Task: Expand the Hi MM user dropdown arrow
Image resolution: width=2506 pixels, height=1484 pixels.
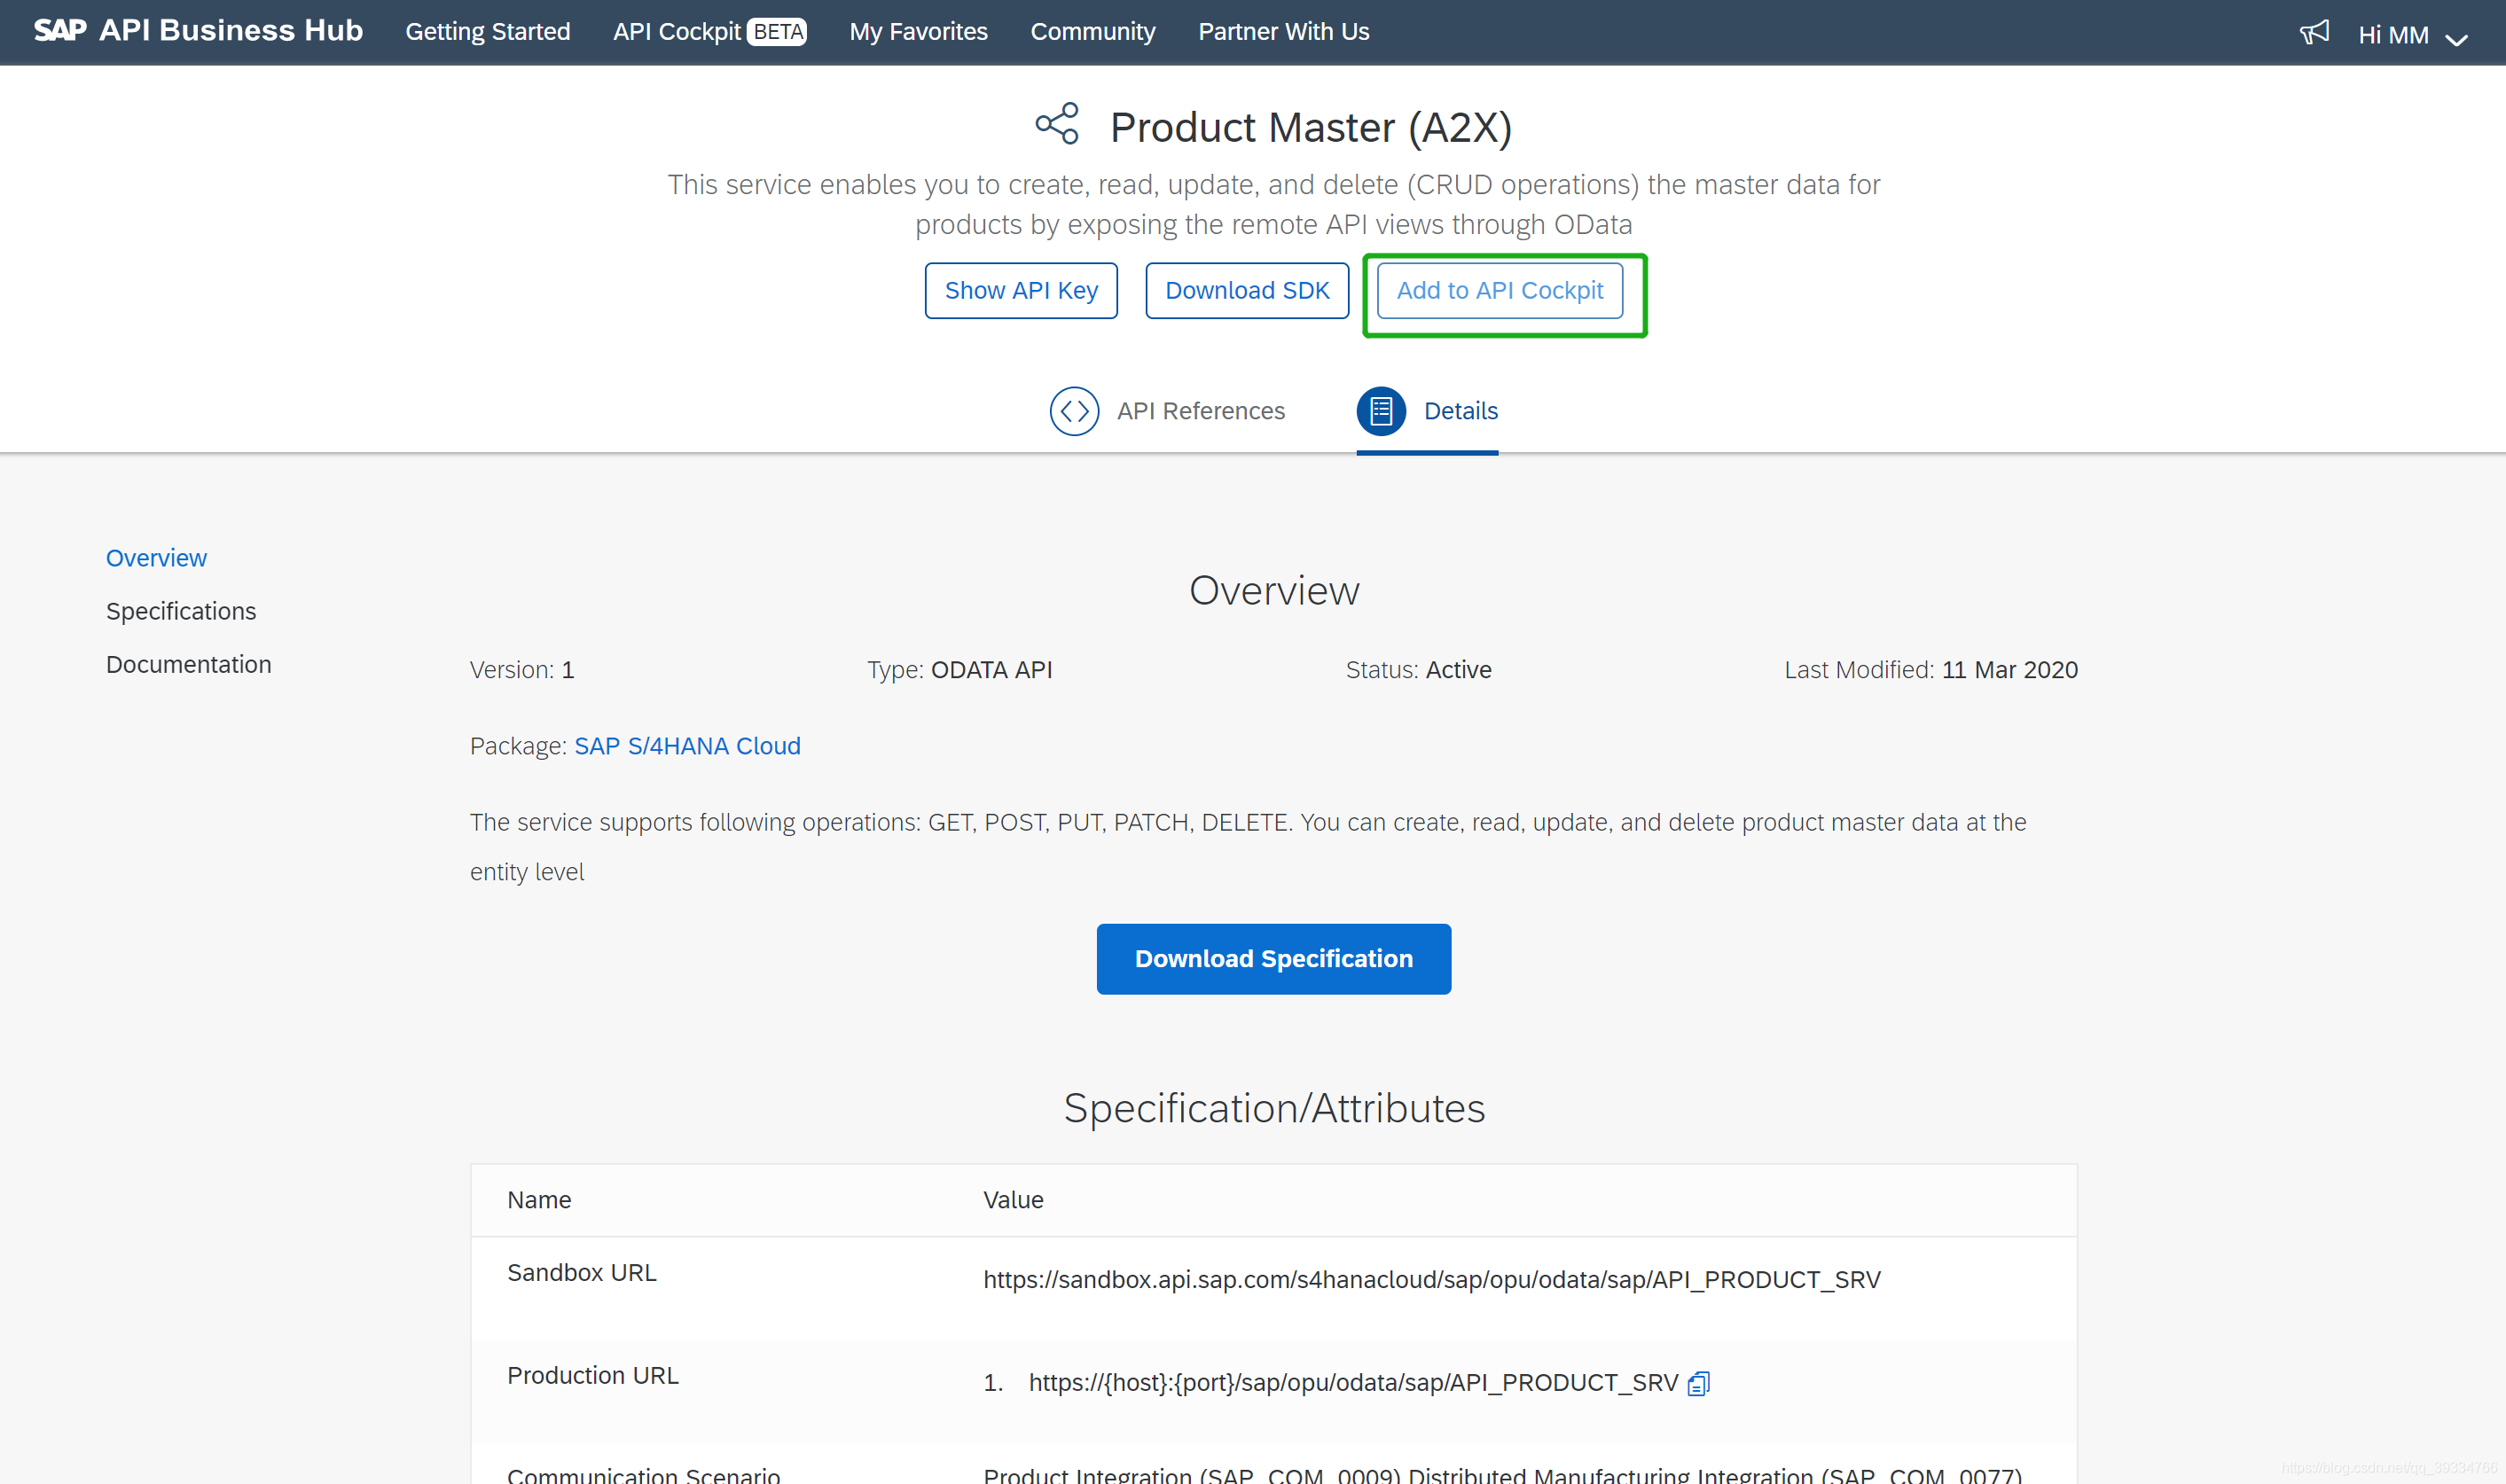Action: [2456, 39]
